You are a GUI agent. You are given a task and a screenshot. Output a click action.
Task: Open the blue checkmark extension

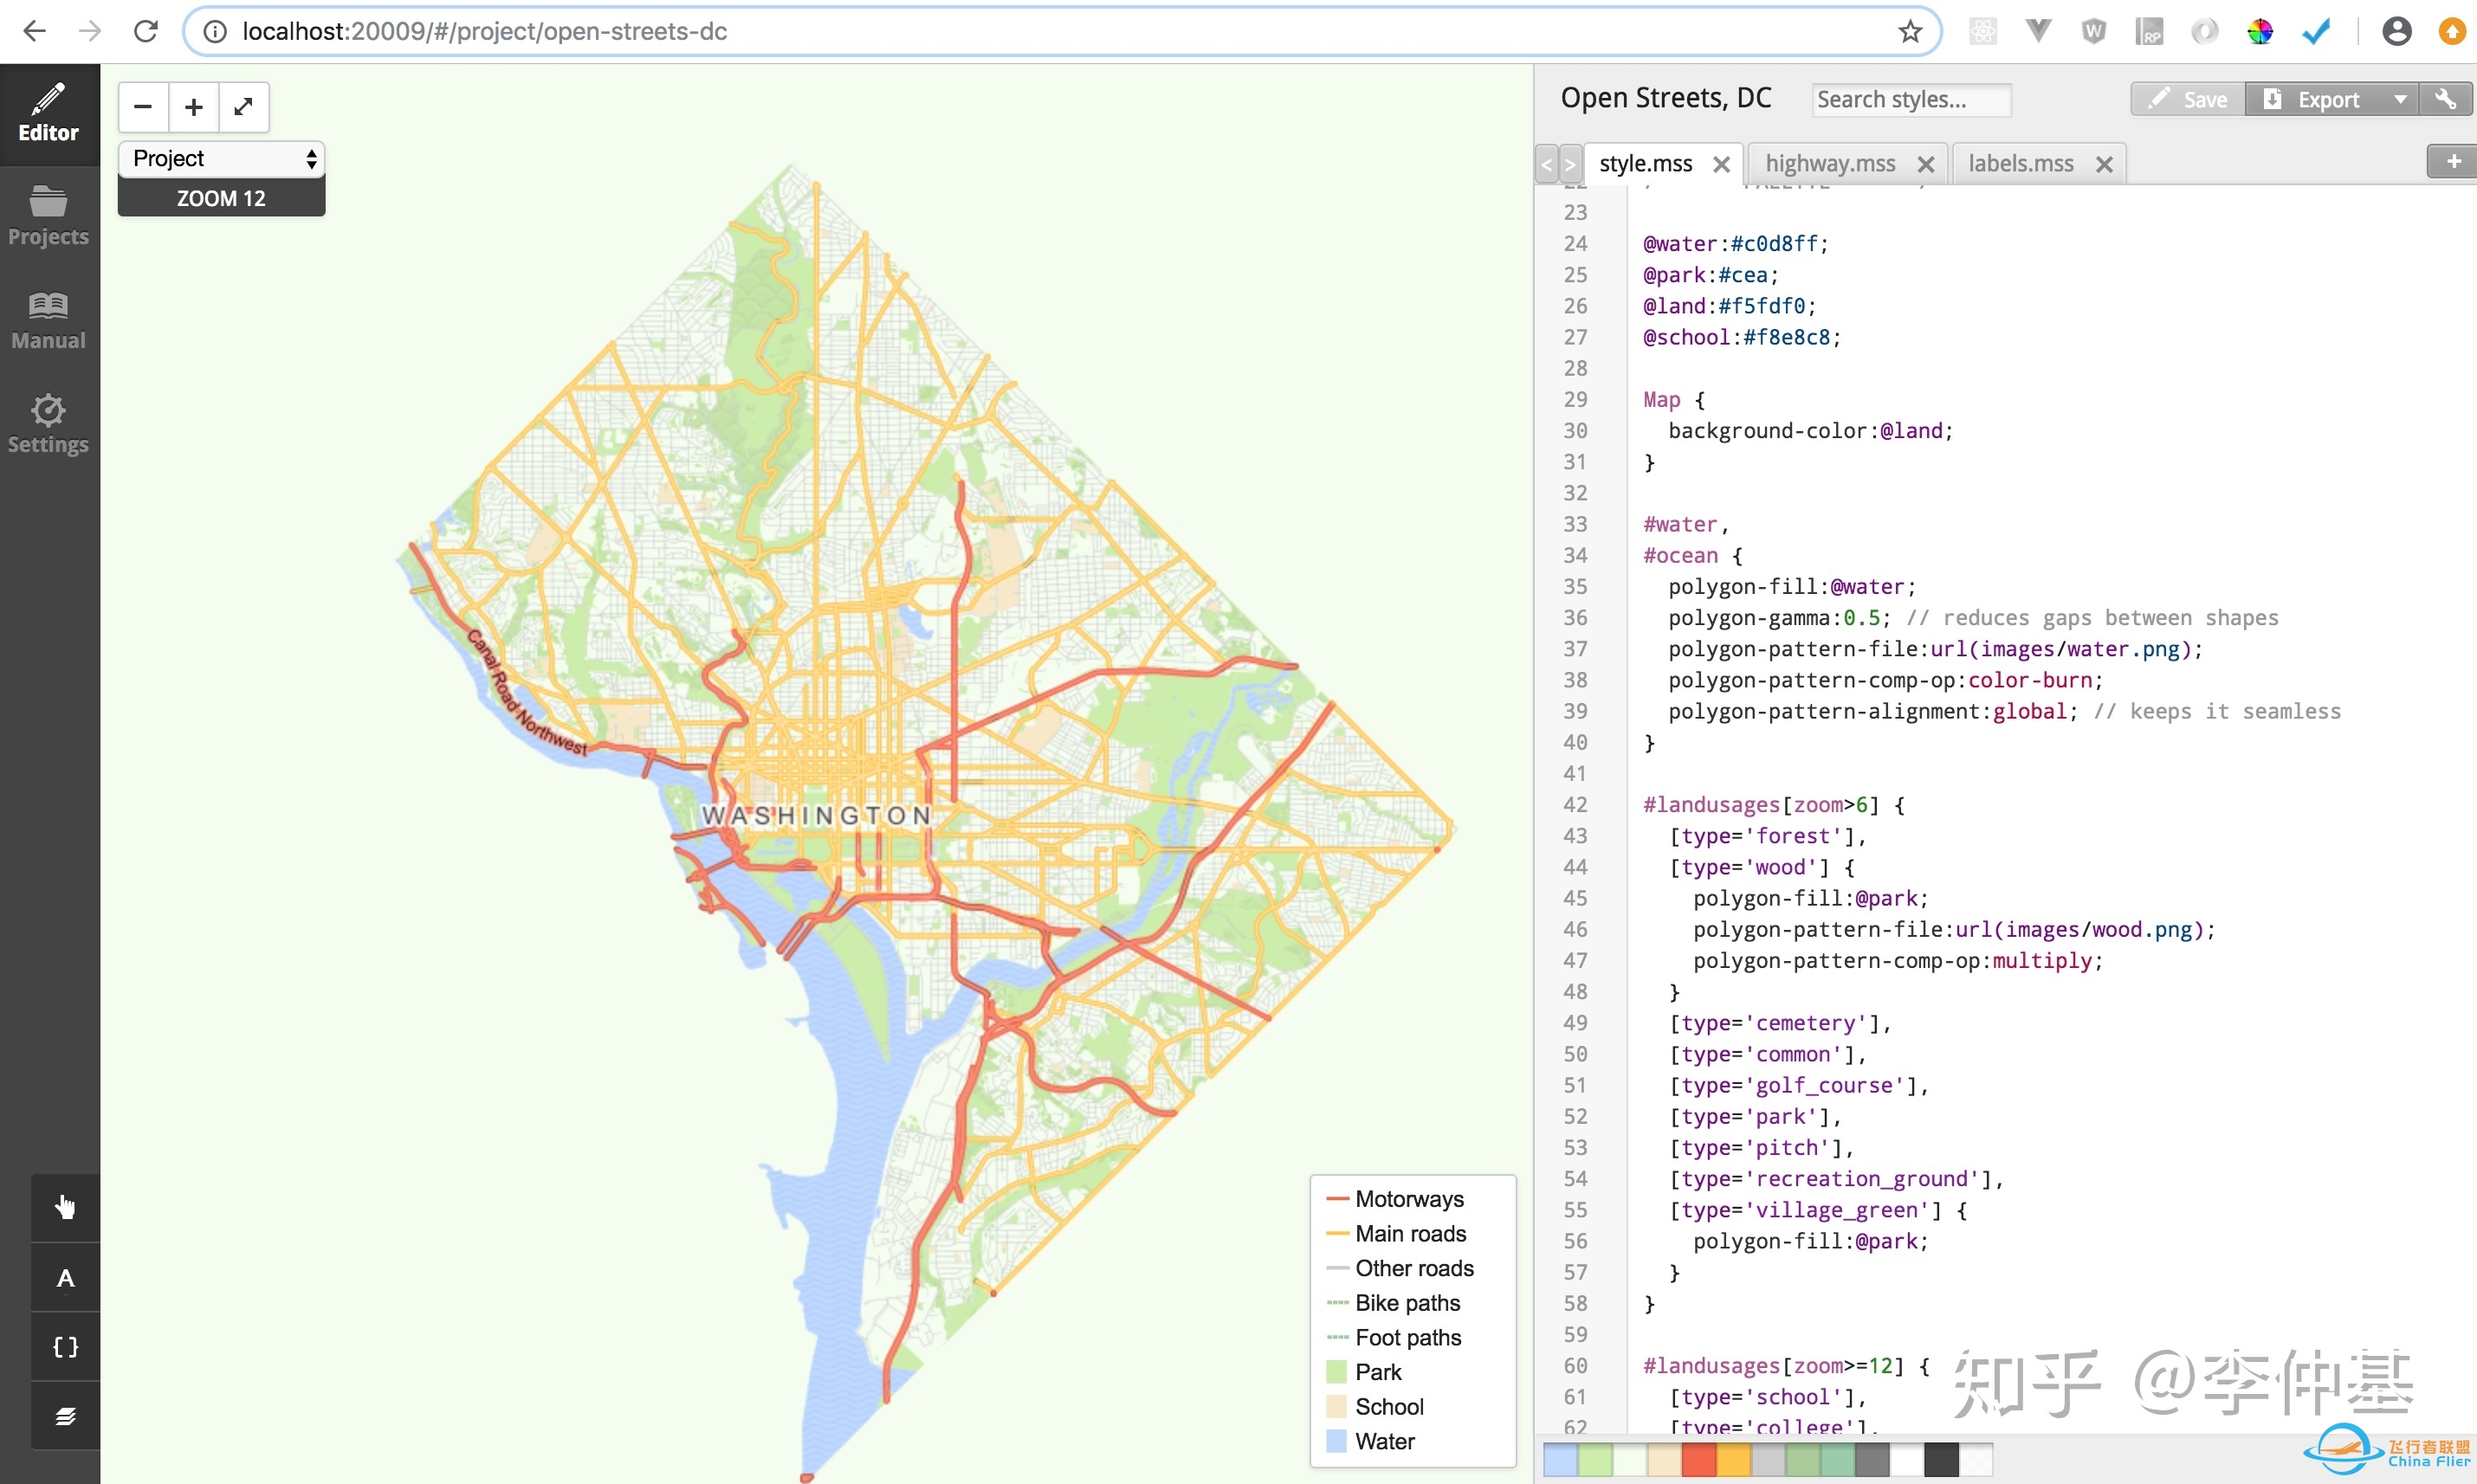[x=2315, y=31]
